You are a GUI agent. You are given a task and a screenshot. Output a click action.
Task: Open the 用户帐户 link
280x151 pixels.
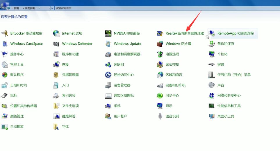point(120,116)
